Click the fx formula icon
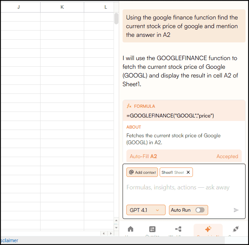The height and width of the screenshot is (245, 249). coord(129,106)
